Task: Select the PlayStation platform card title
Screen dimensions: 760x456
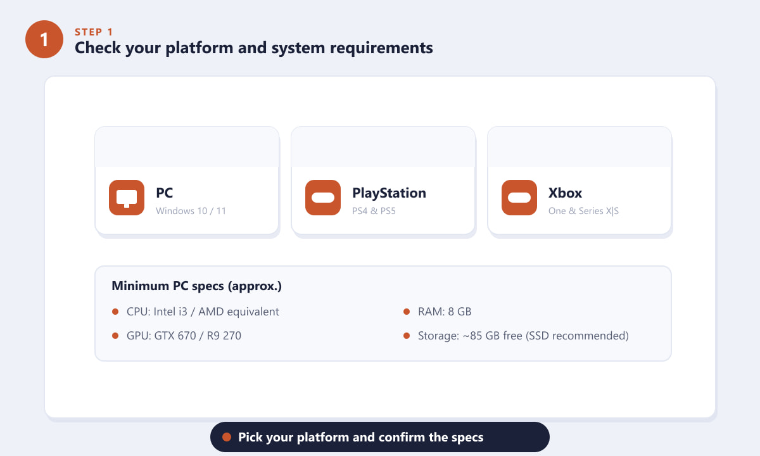Action: click(389, 193)
